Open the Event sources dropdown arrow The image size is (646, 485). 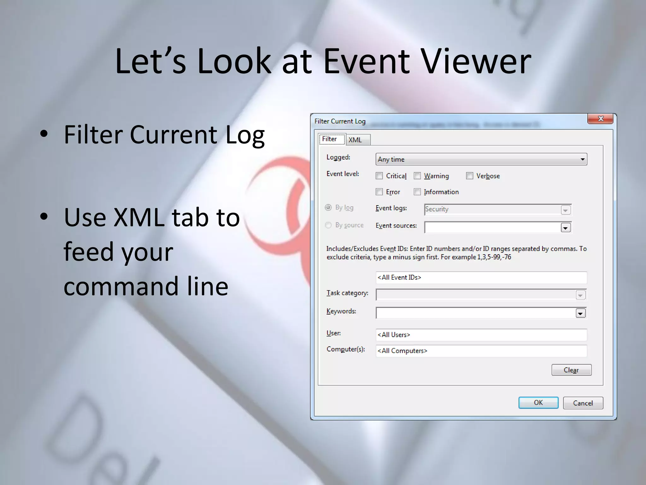[566, 228]
